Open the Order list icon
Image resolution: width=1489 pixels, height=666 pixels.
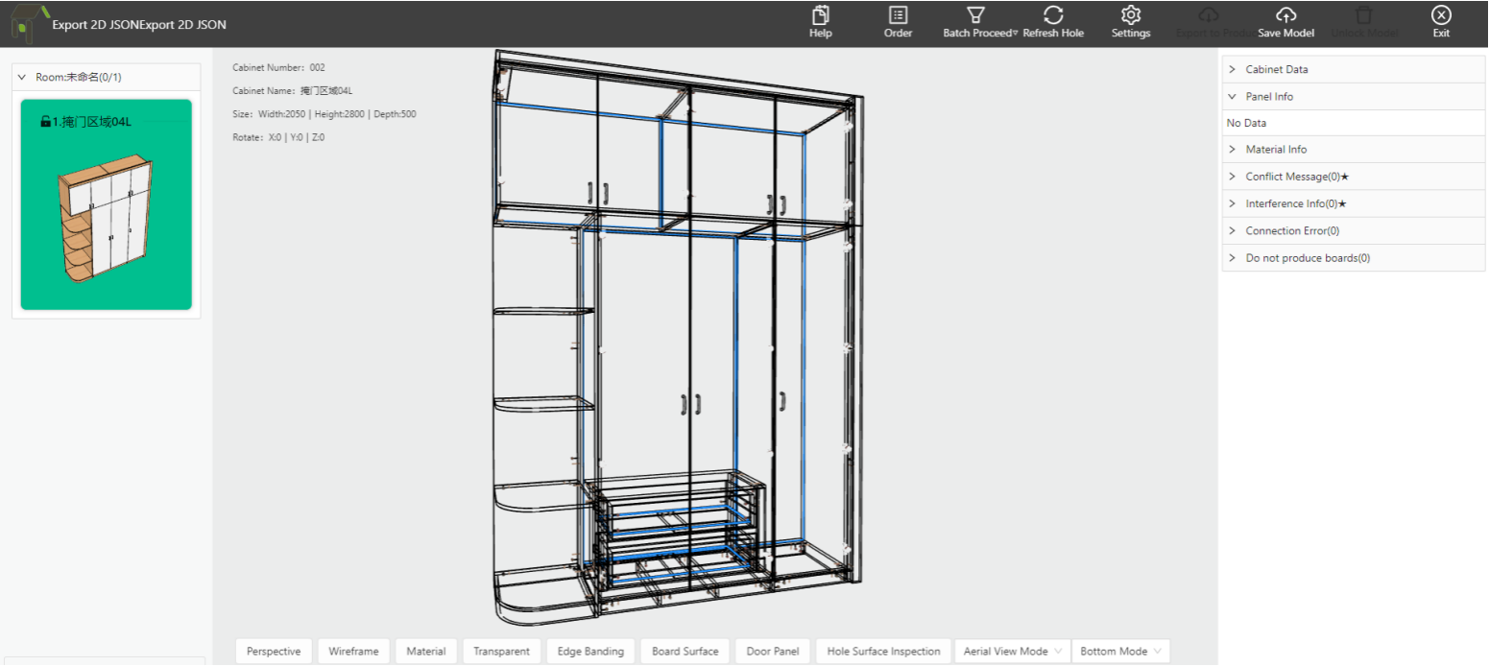click(x=898, y=16)
